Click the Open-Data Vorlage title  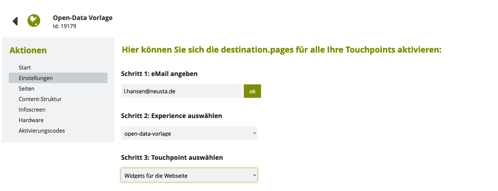[x=83, y=18]
